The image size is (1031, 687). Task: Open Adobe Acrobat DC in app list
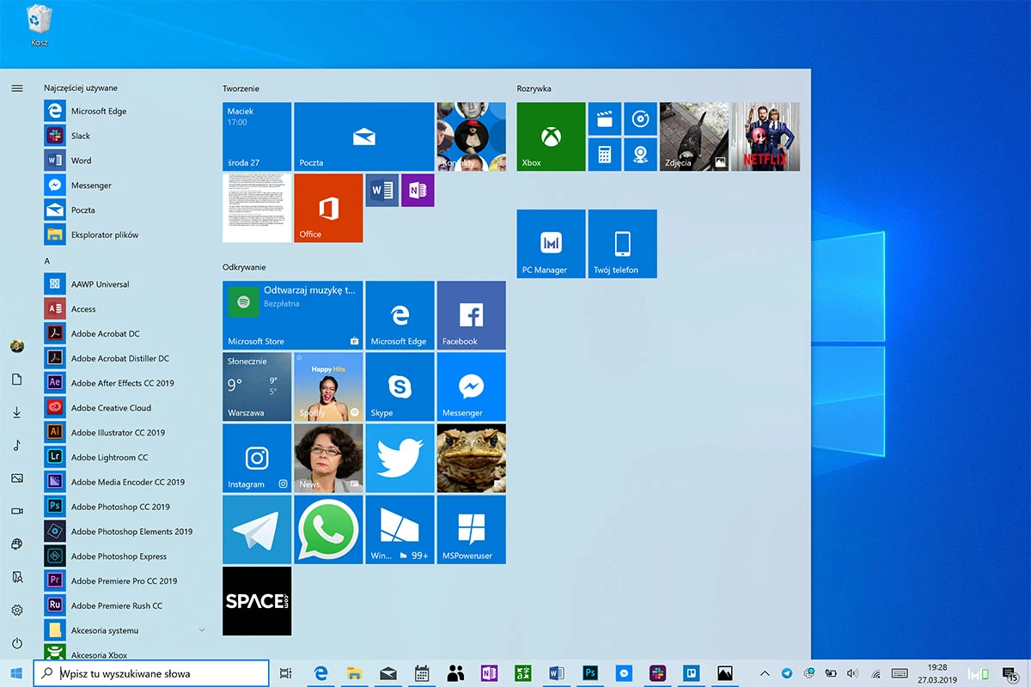tap(125, 333)
